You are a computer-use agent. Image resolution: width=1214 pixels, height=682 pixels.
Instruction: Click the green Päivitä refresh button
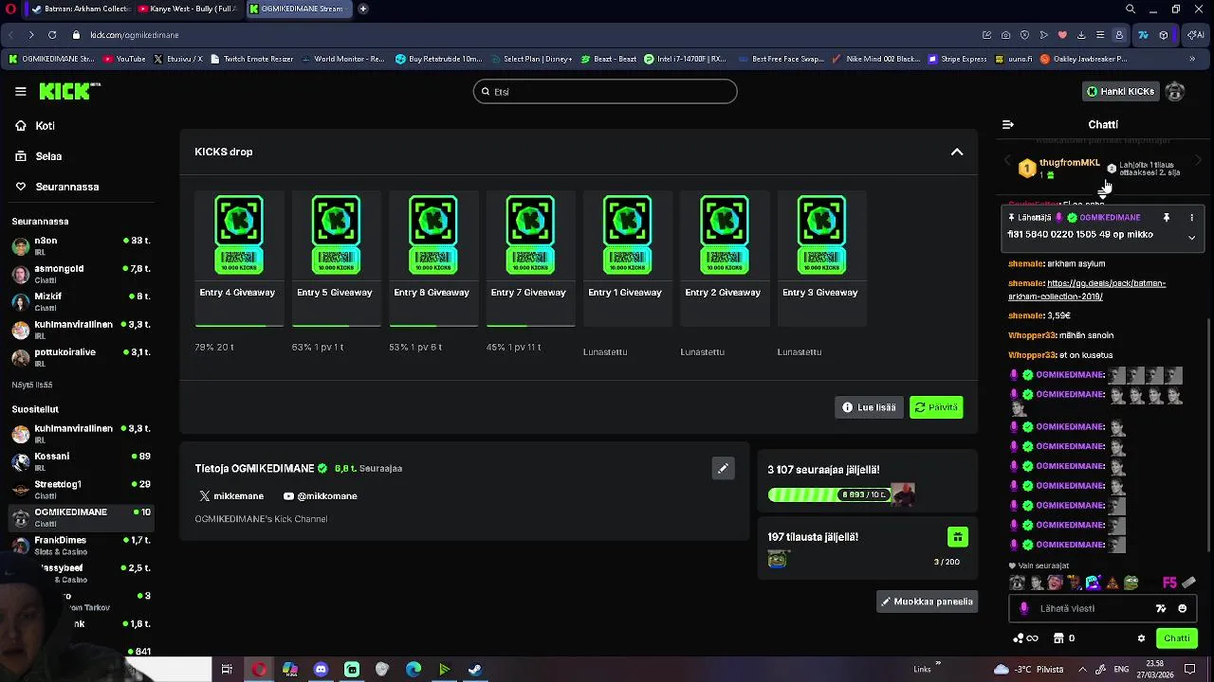[936, 407]
